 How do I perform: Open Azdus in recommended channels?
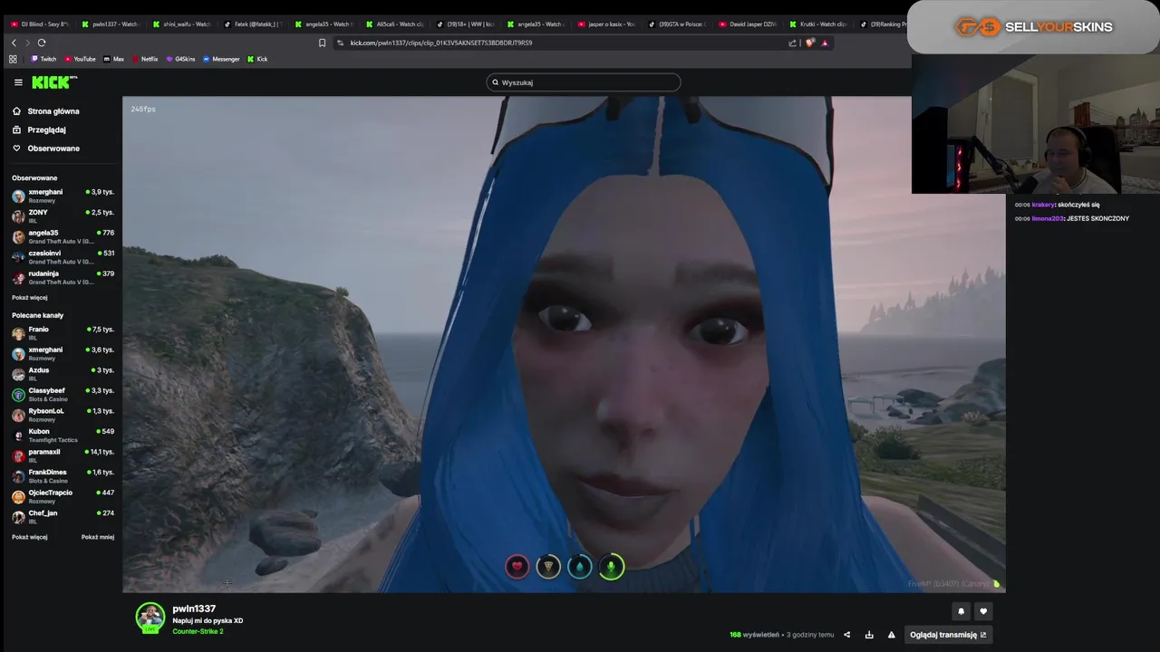63,374
